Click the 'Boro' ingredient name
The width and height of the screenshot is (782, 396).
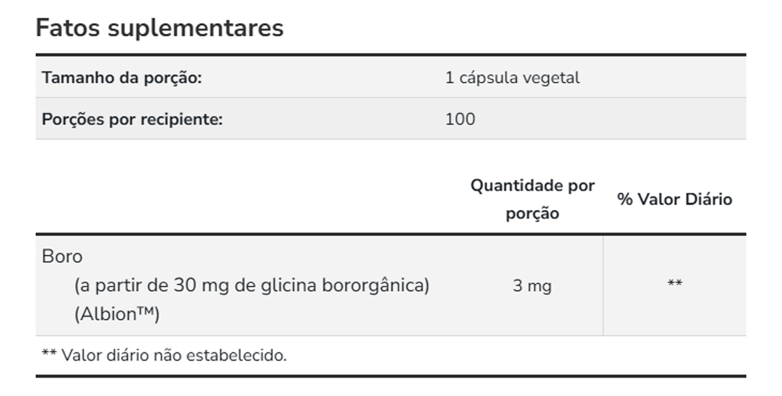click(62, 256)
